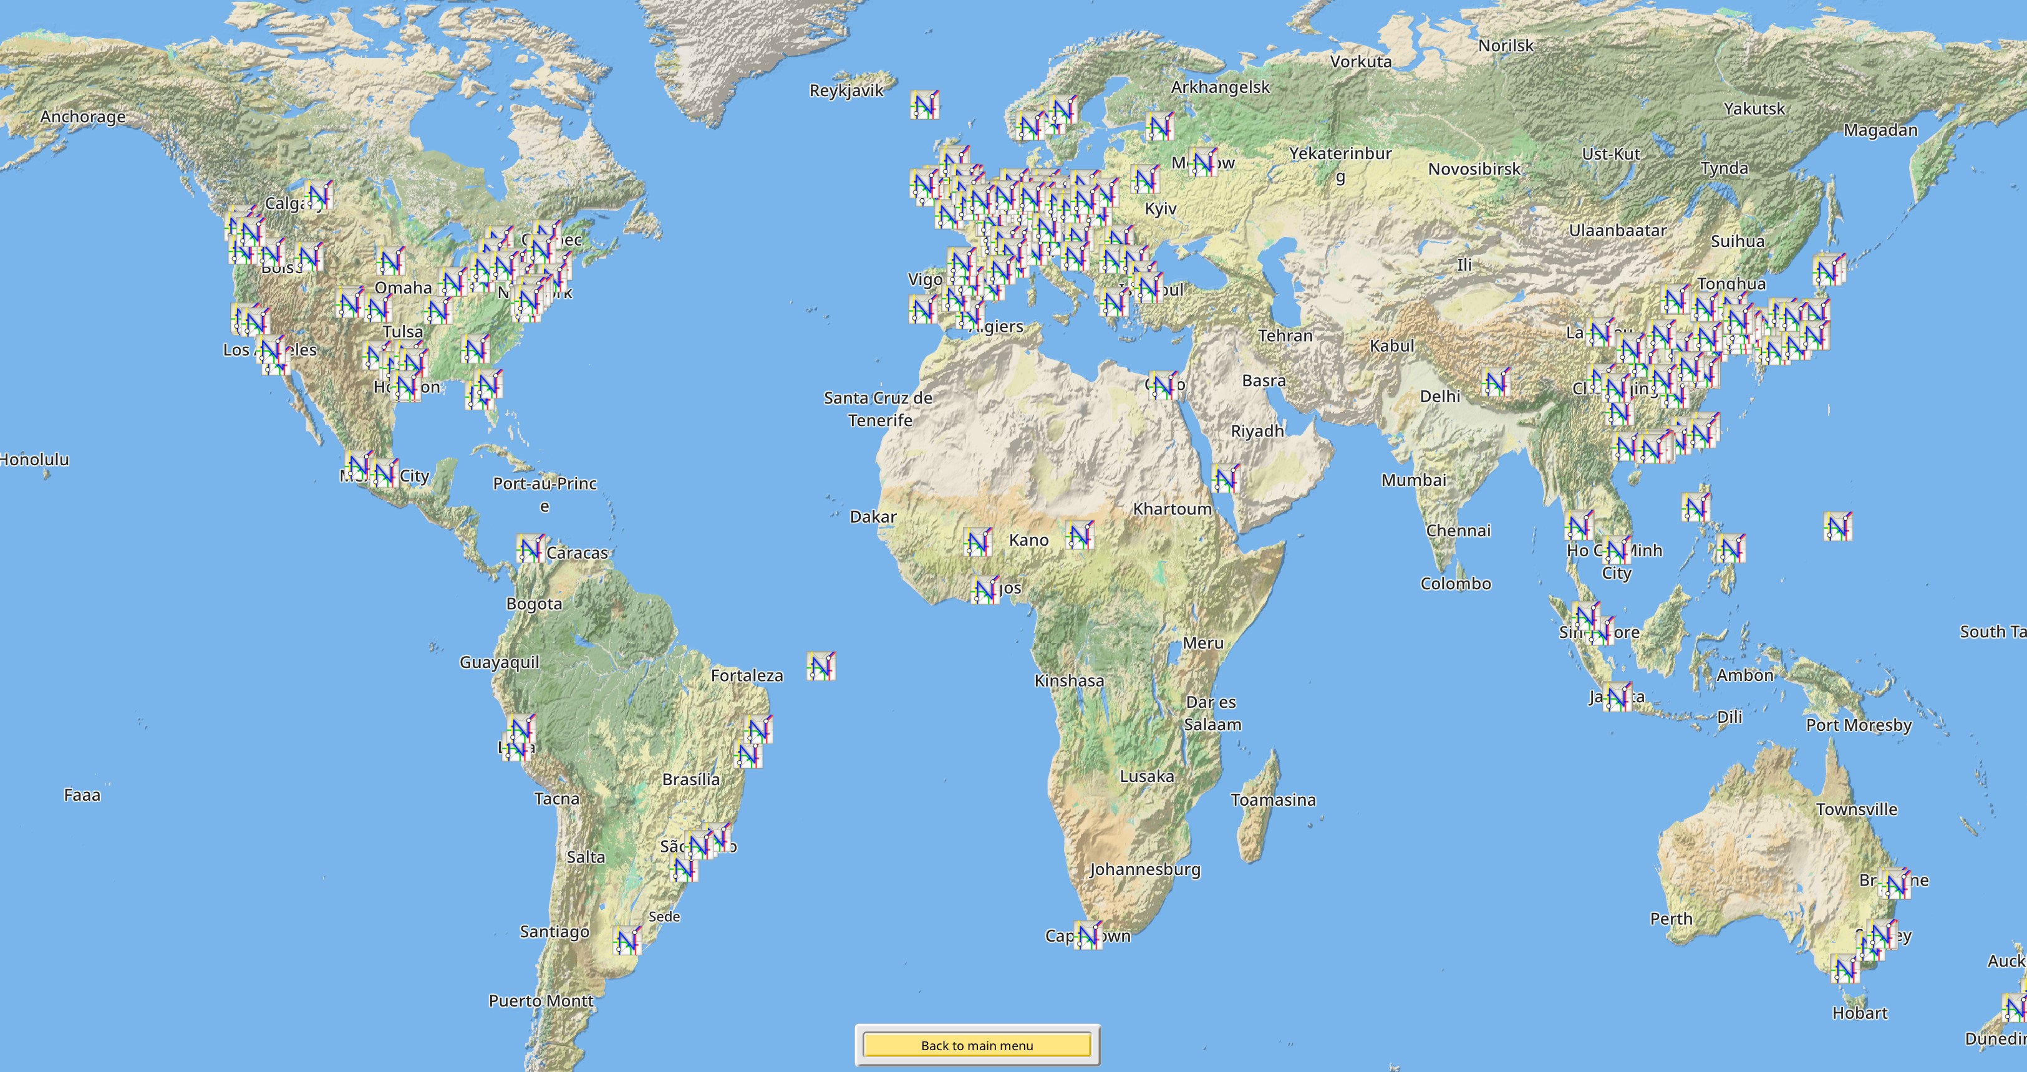
Task: Select the Red Sea coast marker below Riyadh
Action: (1226, 479)
